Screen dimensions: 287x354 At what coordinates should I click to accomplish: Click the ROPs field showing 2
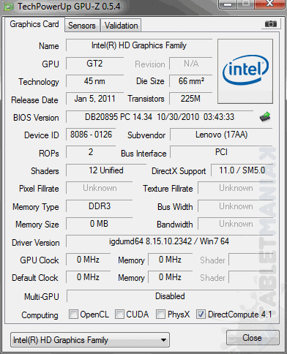click(x=91, y=152)
